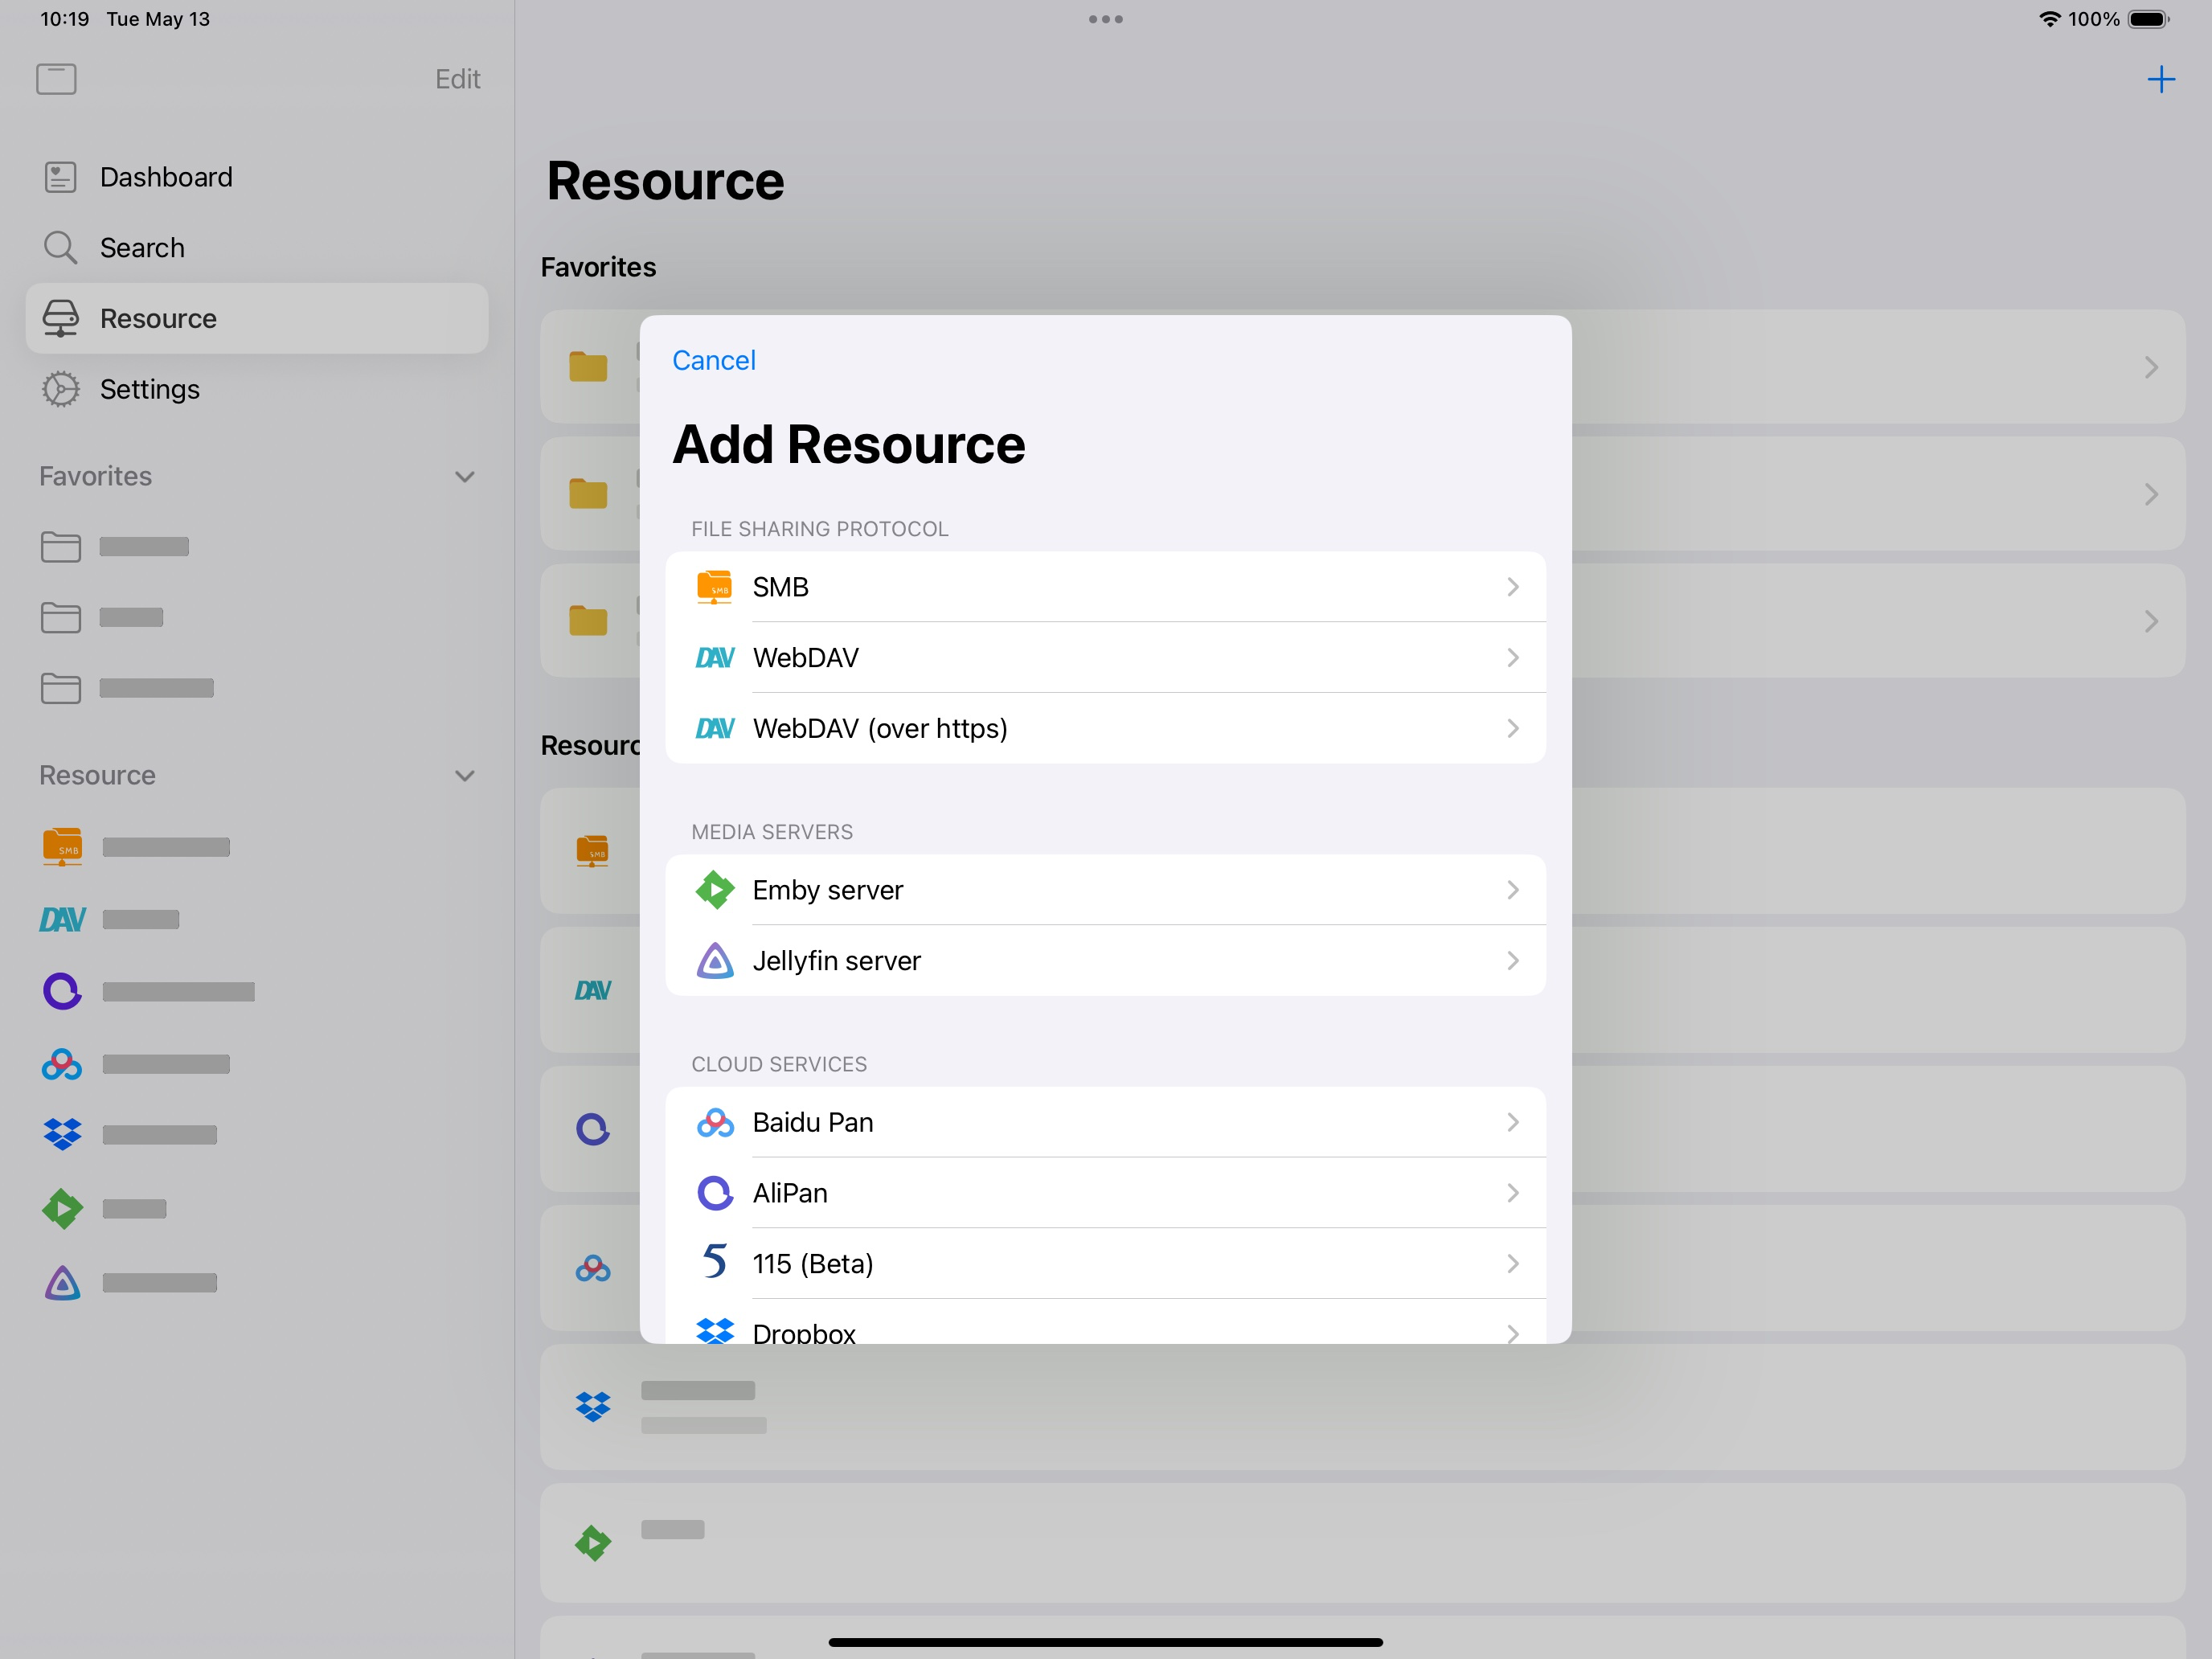Open the third favorite folder in sidebar
Viewport: 2212px width, 1659px height.
pyautogui.click(x=256, y=688)
